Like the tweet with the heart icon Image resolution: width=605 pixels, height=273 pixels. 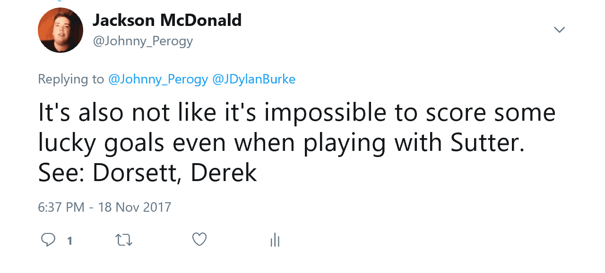199,240
